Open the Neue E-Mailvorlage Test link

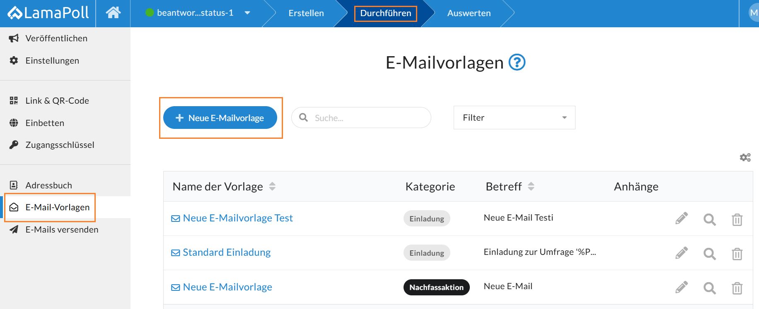238,218
